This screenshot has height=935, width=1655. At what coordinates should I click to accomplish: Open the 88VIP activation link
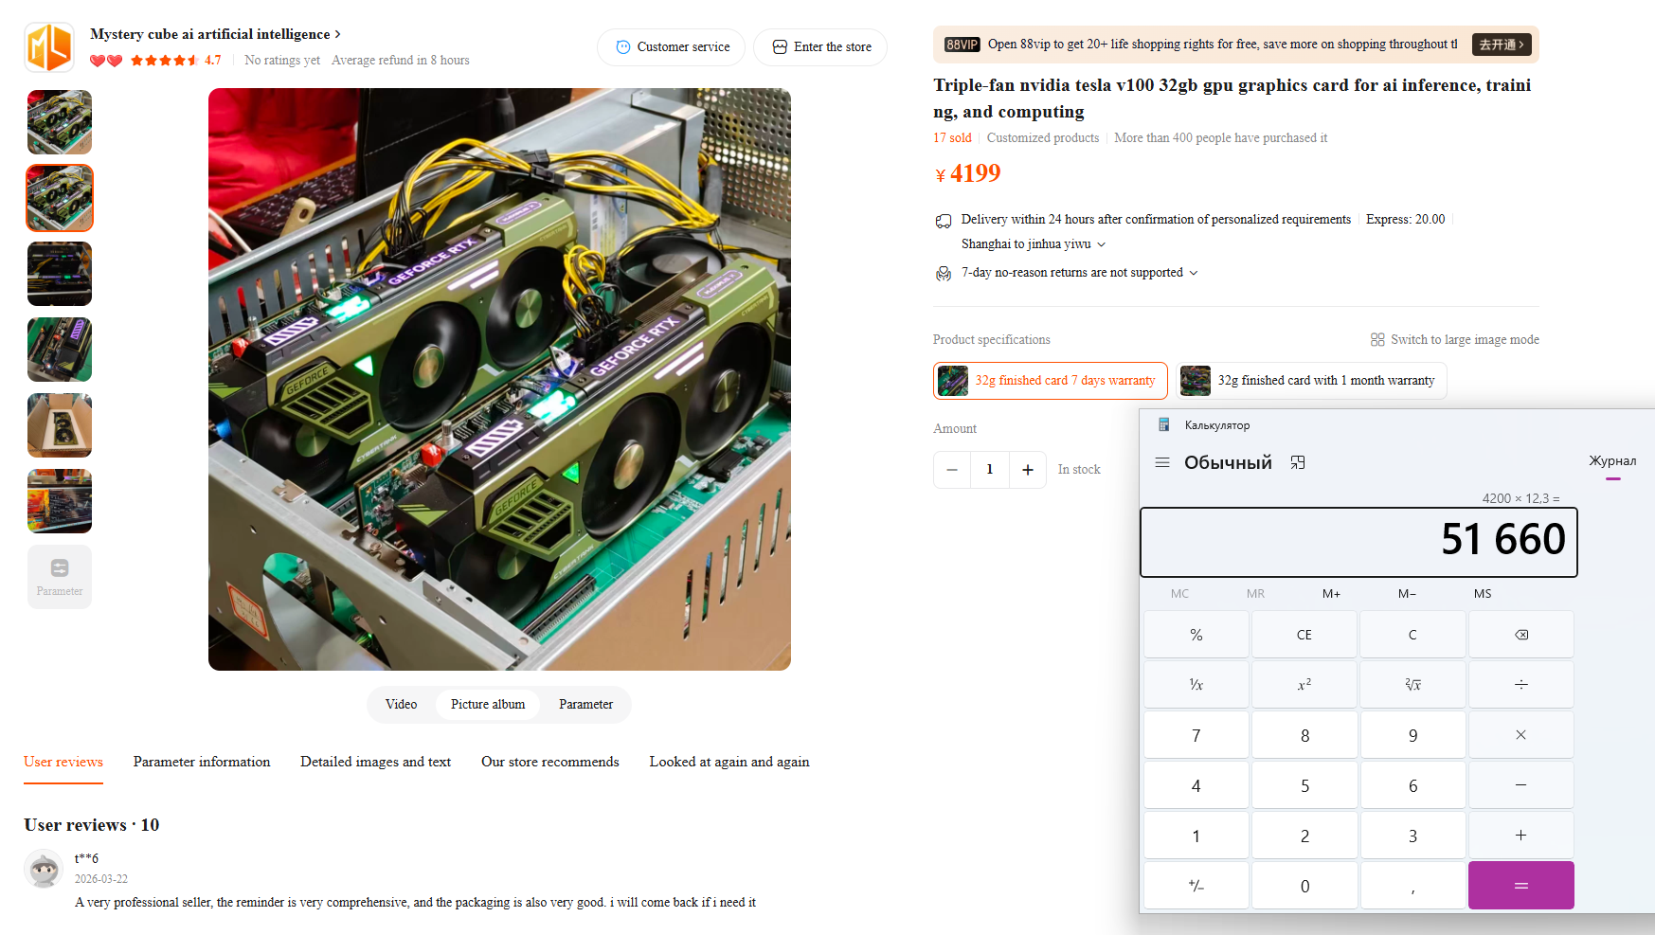point(1502,45)
